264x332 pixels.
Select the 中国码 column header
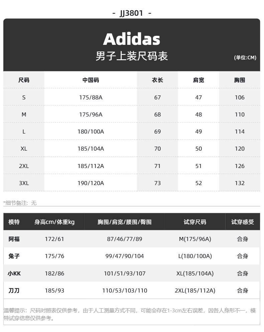tap(91, 80)
